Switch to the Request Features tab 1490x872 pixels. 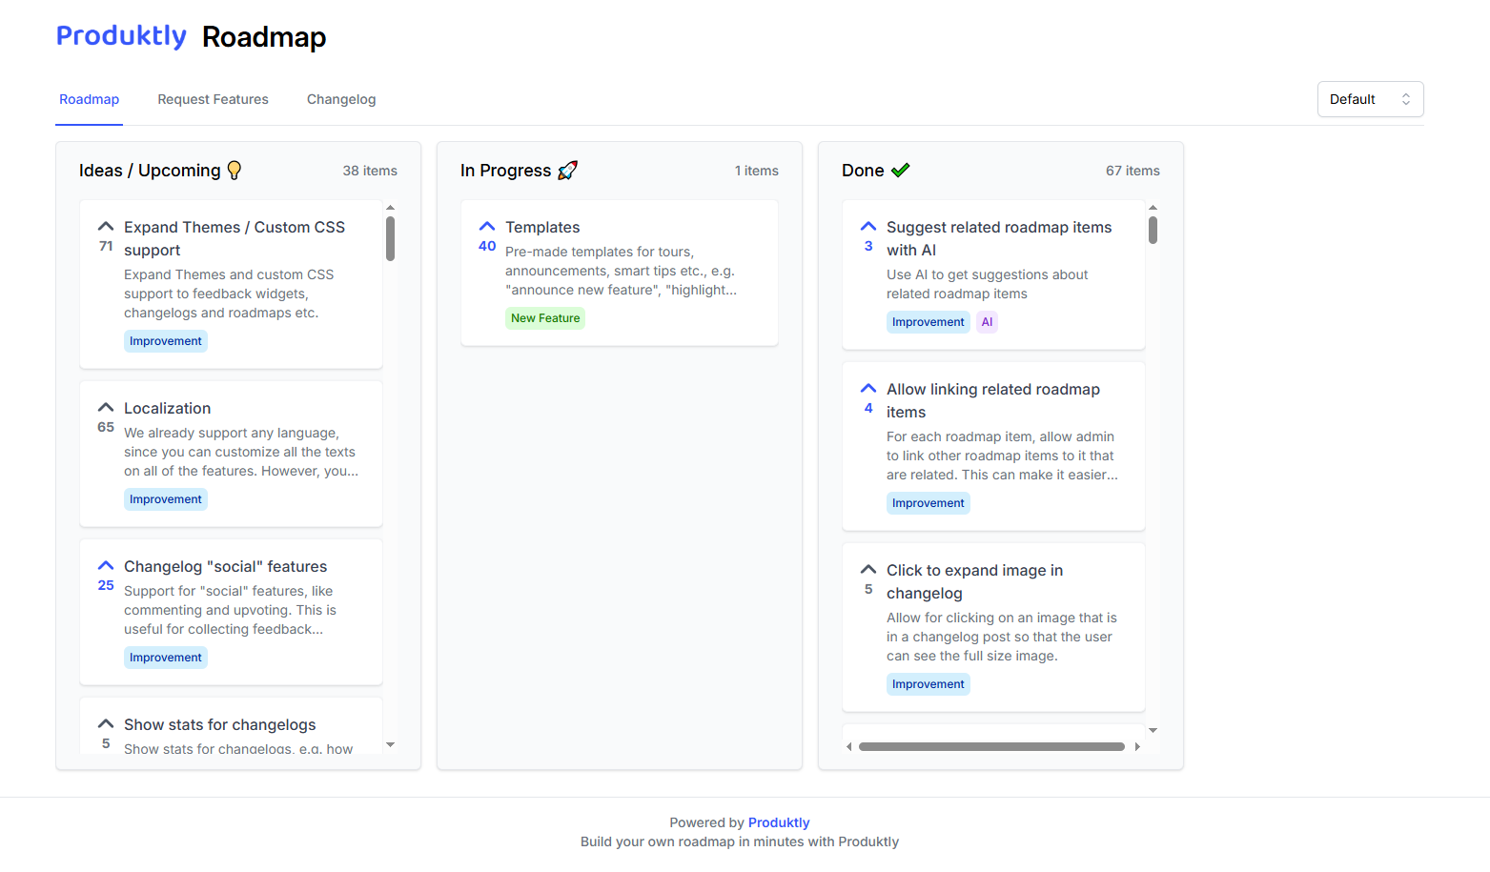[x=213, y=99]
